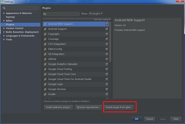Click Install plugin from disk button
This screenshot has height=124, width=185.
(x=119, y=107)
